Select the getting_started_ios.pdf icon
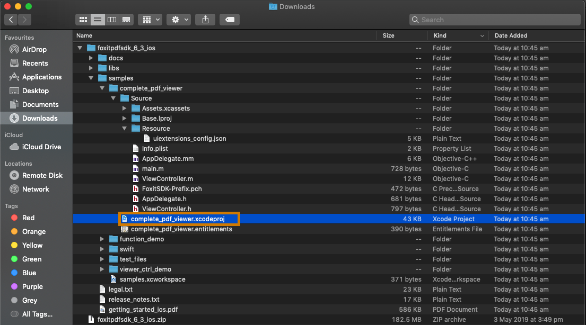Screen dimensions: 586x325 point(102,309)
